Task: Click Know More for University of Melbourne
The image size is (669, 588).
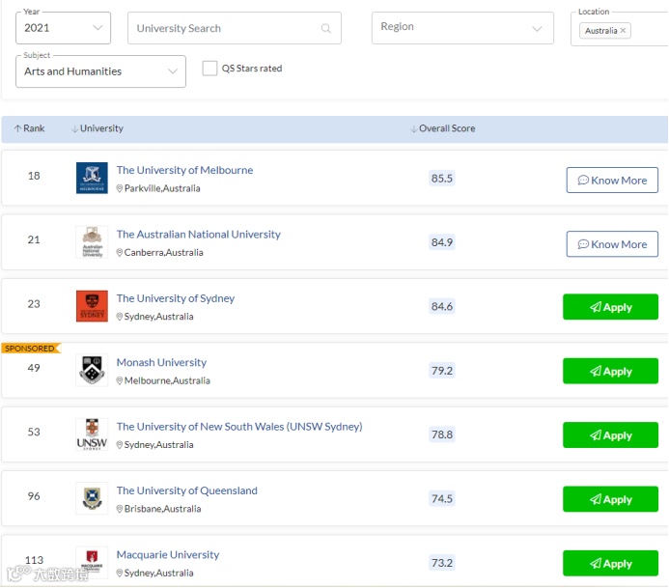Action: (612, 180)
